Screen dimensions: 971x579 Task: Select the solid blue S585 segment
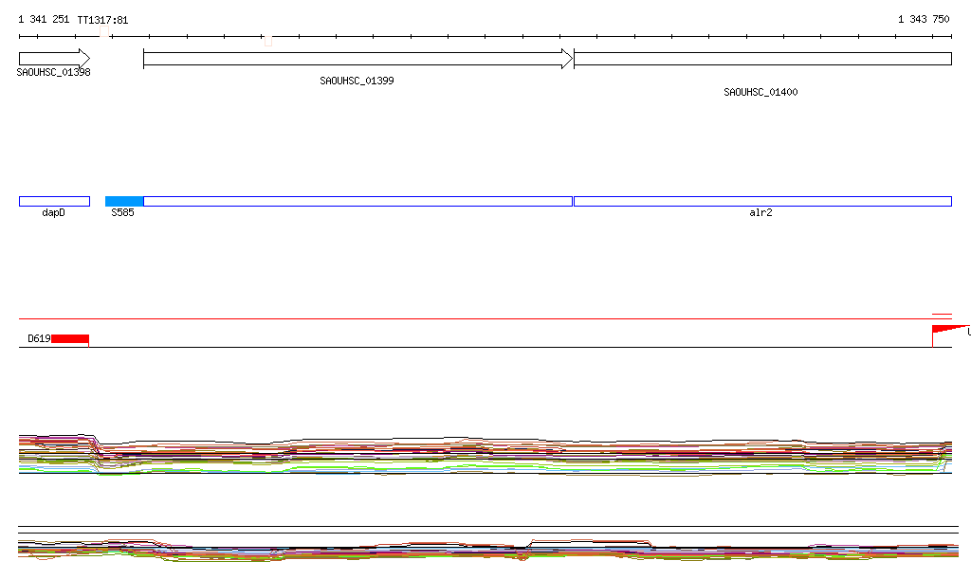coord(124,201)
